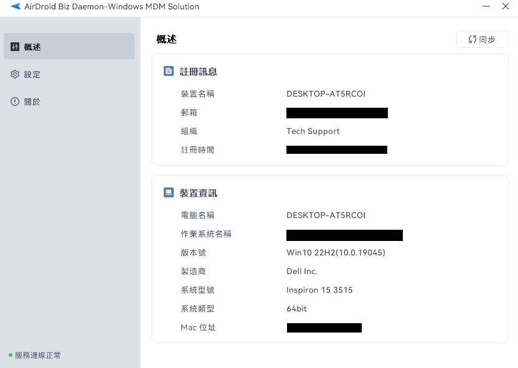Click the 電腦名稱 label
The height and width of the screenshot is (368, 518).
(197, 215)
